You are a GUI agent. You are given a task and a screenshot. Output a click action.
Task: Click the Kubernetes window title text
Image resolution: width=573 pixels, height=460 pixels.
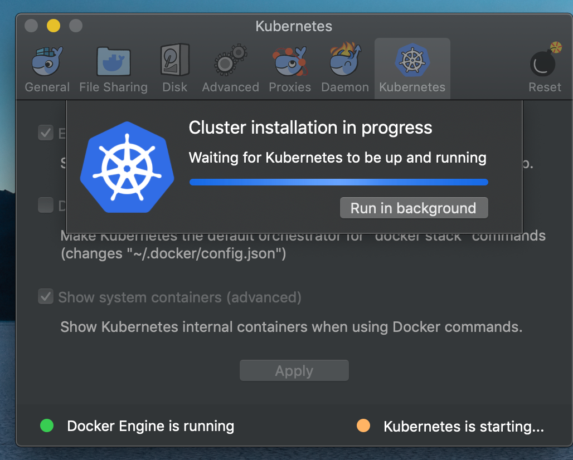pos(294,26)
